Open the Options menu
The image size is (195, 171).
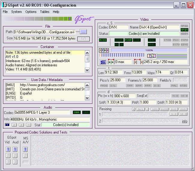click(31, 12)
